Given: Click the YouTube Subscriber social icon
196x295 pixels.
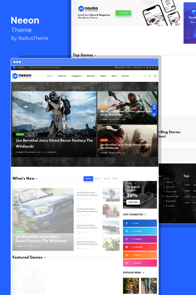Looking at the screenshot, I should tap(127, 247).
